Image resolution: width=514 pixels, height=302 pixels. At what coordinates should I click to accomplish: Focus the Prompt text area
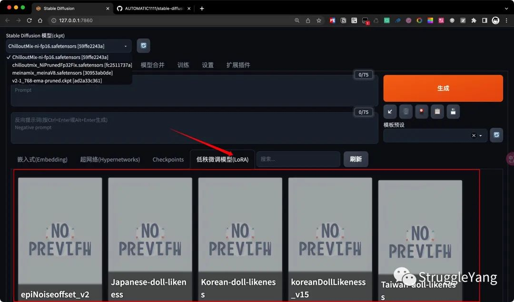194,91
